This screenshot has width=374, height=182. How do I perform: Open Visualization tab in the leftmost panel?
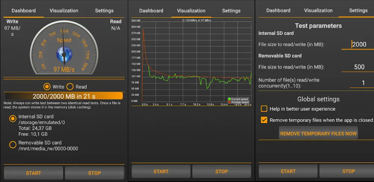(64, 11)
